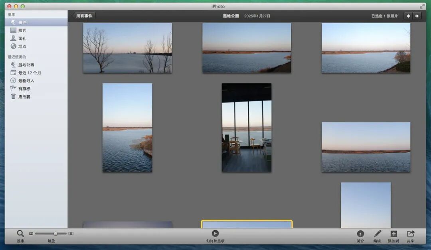Go to the previous event with left arrow
This screenshot has width=431, height=250.
[408, 16]
